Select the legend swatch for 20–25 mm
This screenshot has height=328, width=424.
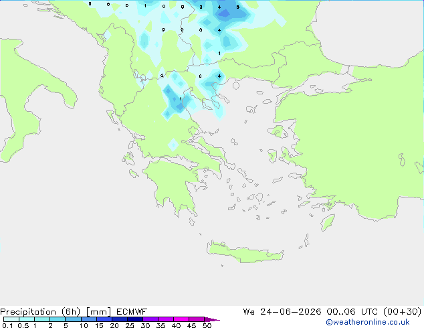(x=119, y=319)
